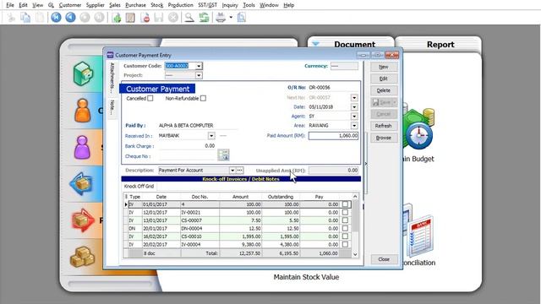Viewport: 541px width, 304px height.
Task: Switch to the Report tab
Action: (440, 45)
